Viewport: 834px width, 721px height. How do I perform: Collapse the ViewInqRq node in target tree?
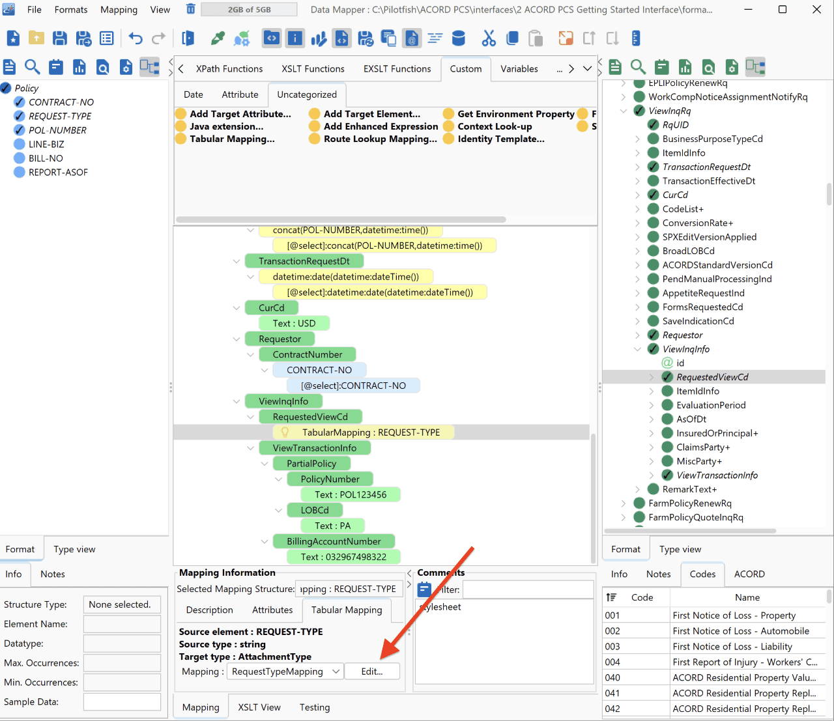(624, 111)
